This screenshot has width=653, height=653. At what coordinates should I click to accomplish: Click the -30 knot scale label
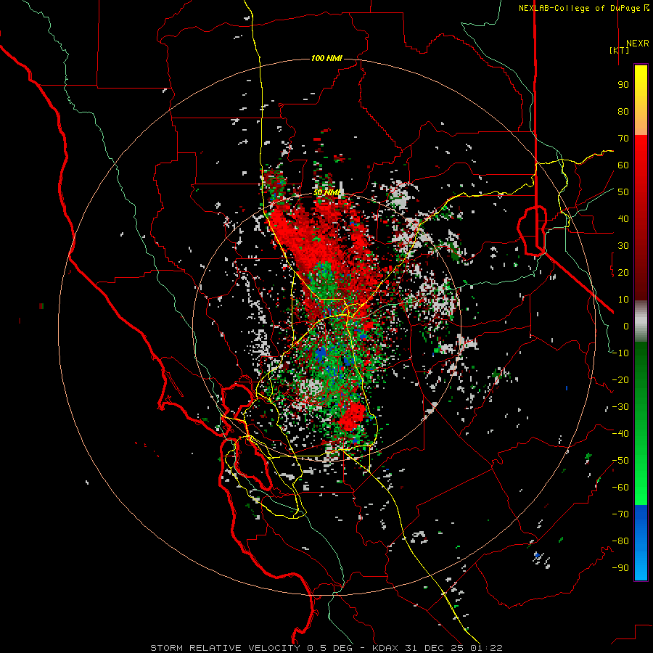click(x=620, y=407)
